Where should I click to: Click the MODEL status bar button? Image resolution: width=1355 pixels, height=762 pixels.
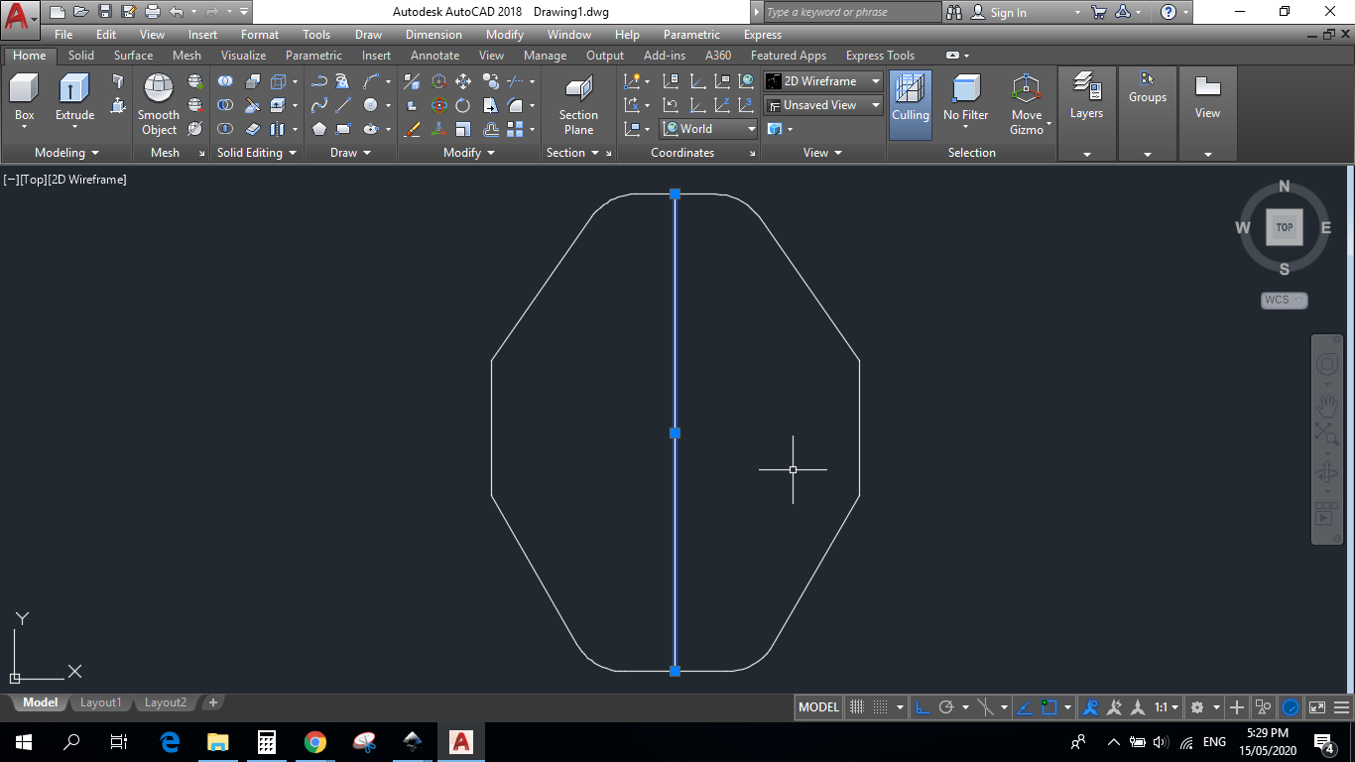818,707
